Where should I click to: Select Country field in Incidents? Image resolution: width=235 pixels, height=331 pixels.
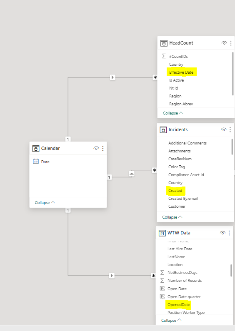pyautogui.click(x=175, y=183)
